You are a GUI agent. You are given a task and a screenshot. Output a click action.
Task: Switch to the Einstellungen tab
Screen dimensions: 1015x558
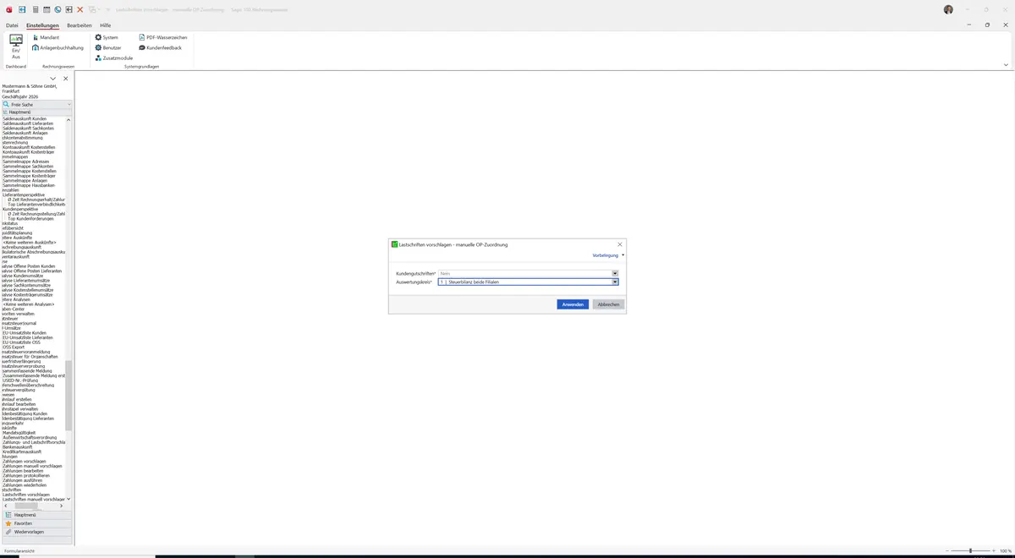coord(42,25)
